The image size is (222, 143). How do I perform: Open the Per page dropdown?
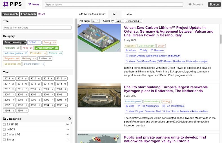(x=96, y=21)
